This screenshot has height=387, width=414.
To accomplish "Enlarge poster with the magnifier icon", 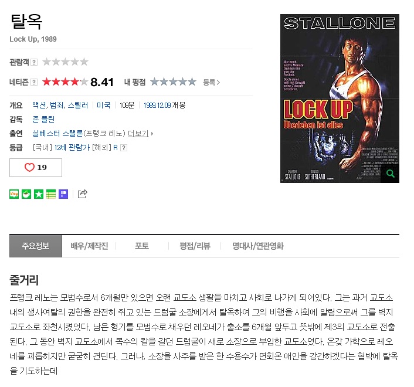I will [390, 174].
